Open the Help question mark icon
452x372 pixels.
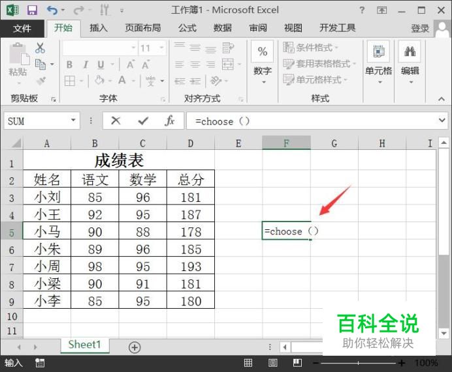362,10
